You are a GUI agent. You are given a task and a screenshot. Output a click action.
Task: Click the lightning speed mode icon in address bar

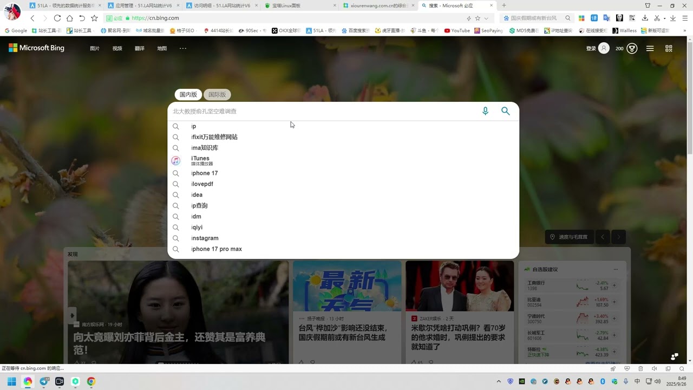coord(469,18)
